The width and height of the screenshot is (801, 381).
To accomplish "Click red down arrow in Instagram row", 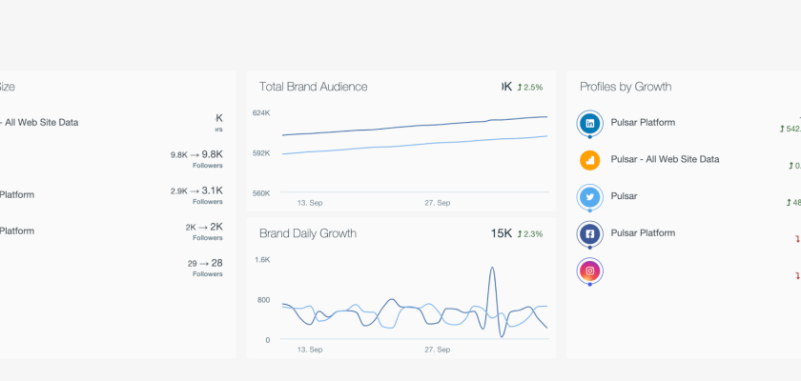I will pyautogui.click(x=797, y=276).
